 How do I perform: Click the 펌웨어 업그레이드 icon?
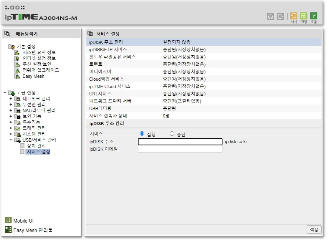pyautogui.click(x=17, y=70)
